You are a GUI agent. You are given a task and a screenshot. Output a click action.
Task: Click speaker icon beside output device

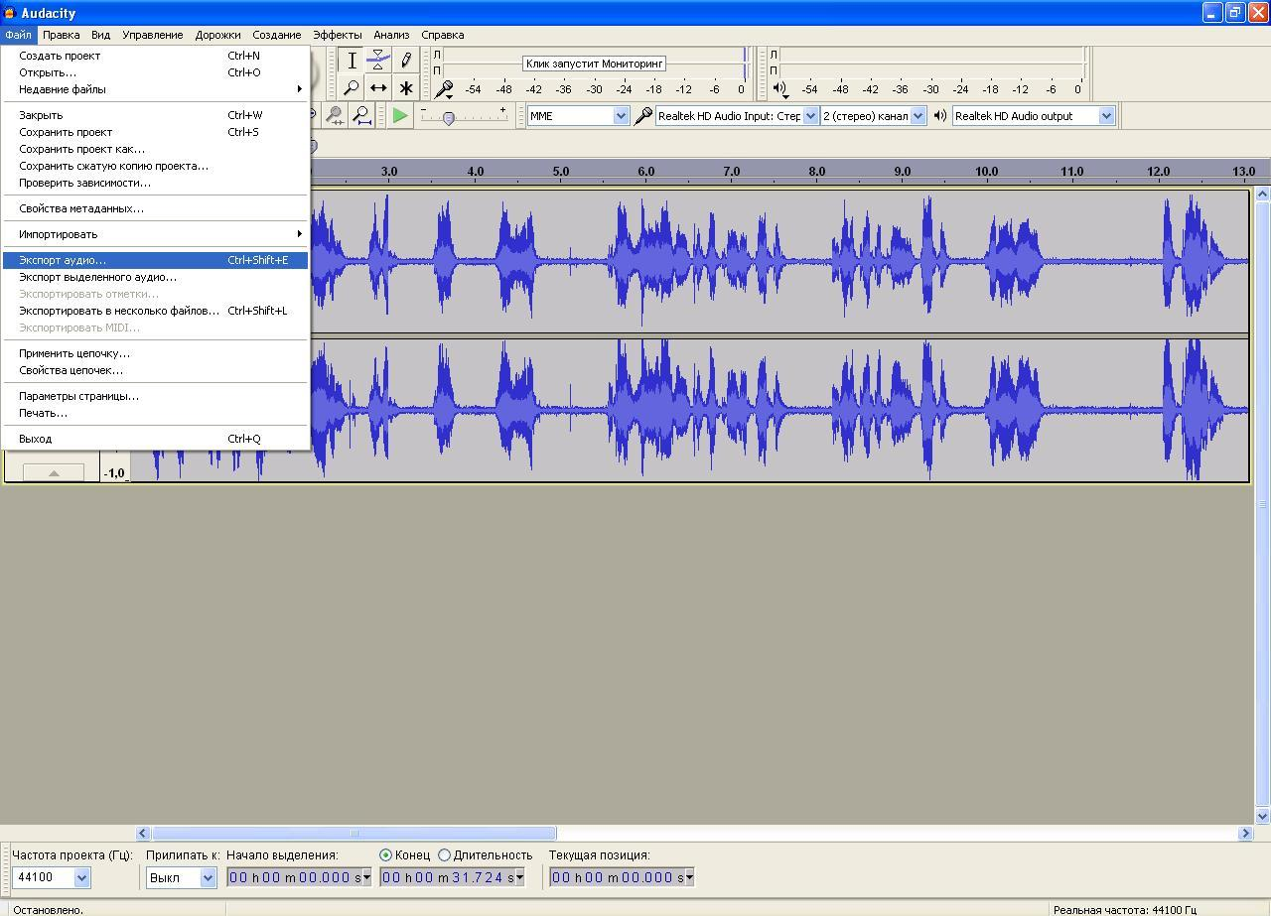(940, 116)
